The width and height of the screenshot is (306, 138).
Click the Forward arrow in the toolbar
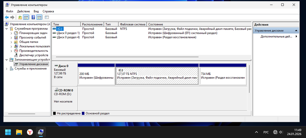tap(12, 17)
